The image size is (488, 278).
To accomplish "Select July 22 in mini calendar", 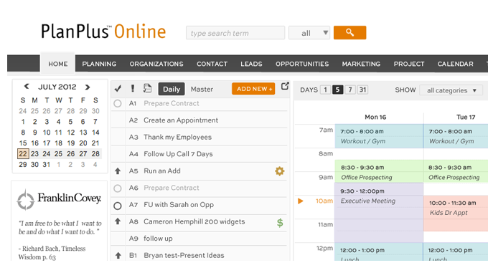I will [23, 154].
